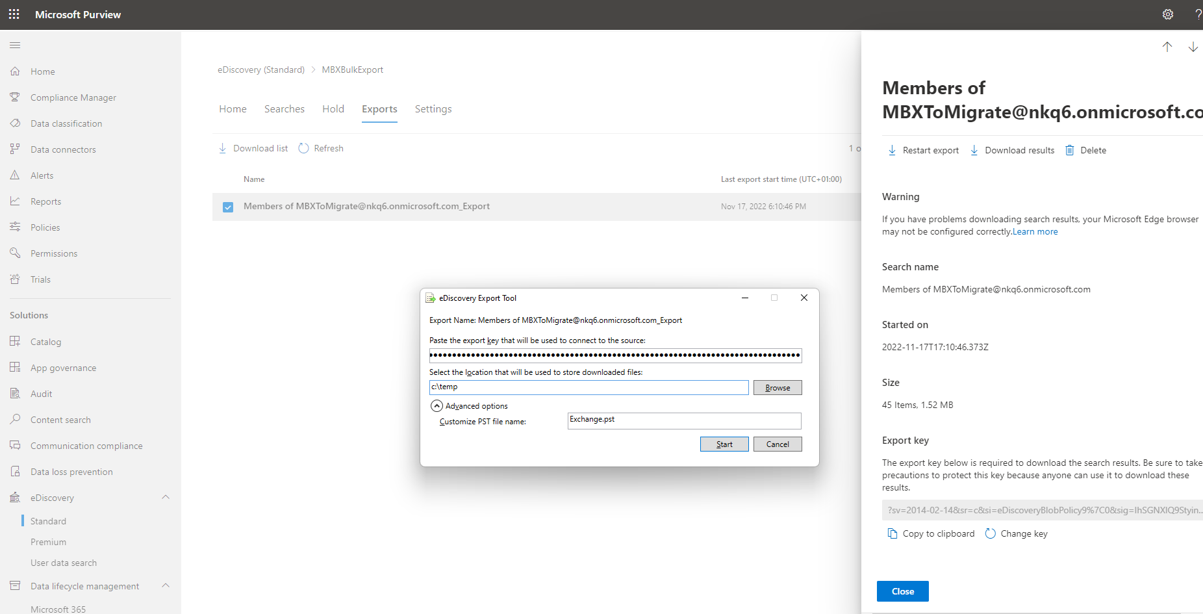
Task: Go to next item with down arrow
Action: 1193,47
